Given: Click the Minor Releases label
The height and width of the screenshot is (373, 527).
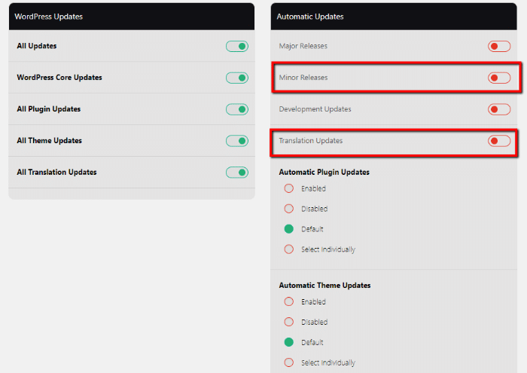Looking at the screenshot, I should point(303,78).
